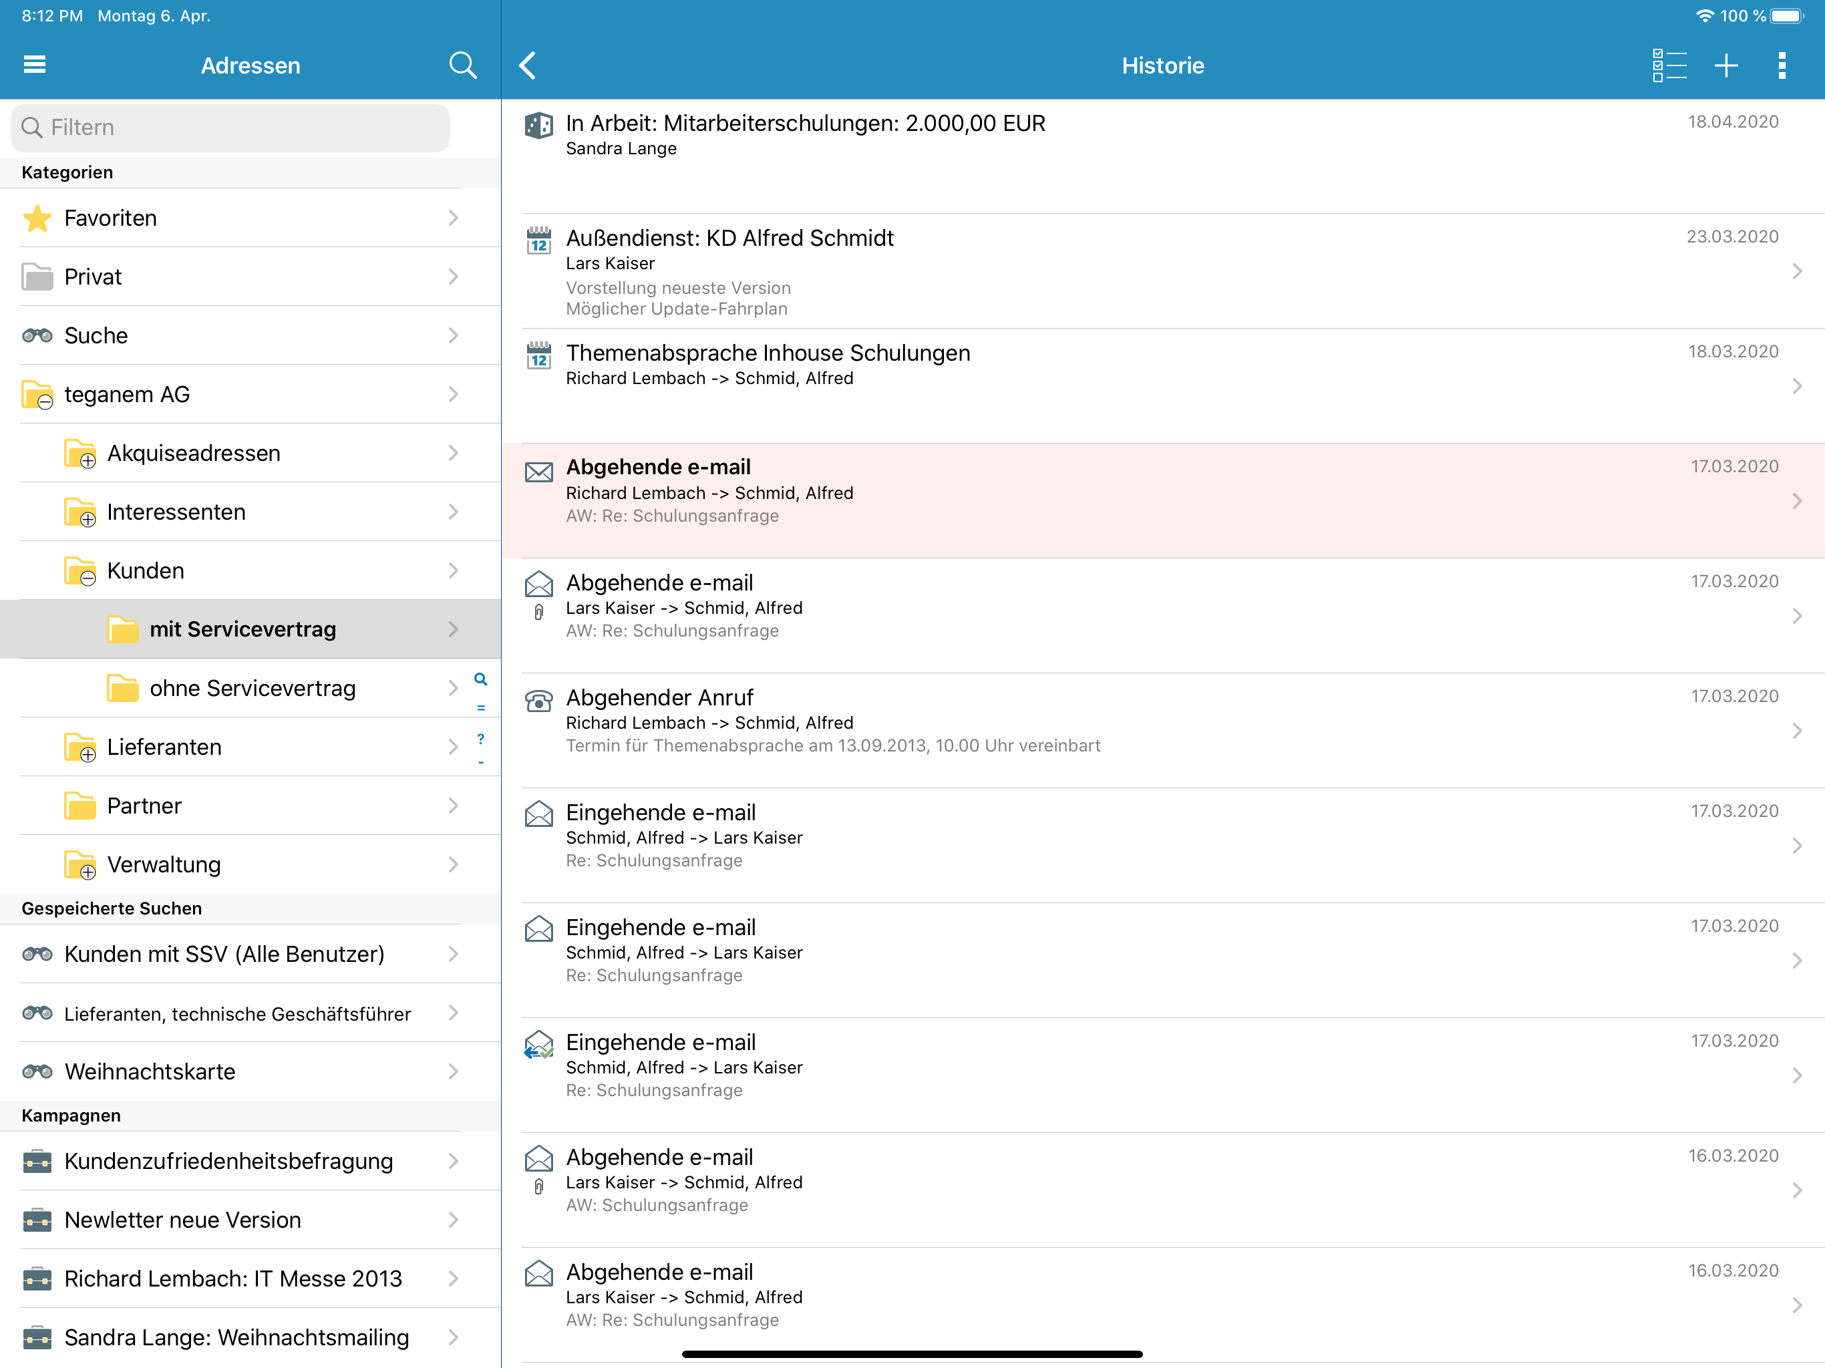Open In Arbeit: Mitarbeiterschulungen entry

pos(1163,157)
